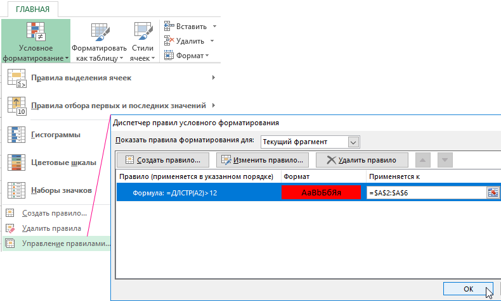Click the red АаВbБбЯя format preview
501x301 pixels.
pyautogui.click(x=321, y=192)
